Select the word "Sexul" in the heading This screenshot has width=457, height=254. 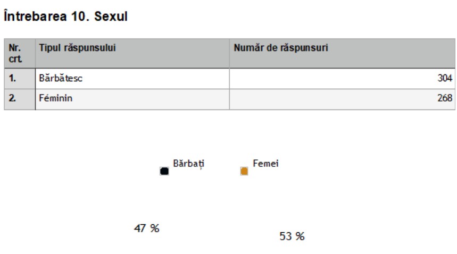[x=112, y=17]
